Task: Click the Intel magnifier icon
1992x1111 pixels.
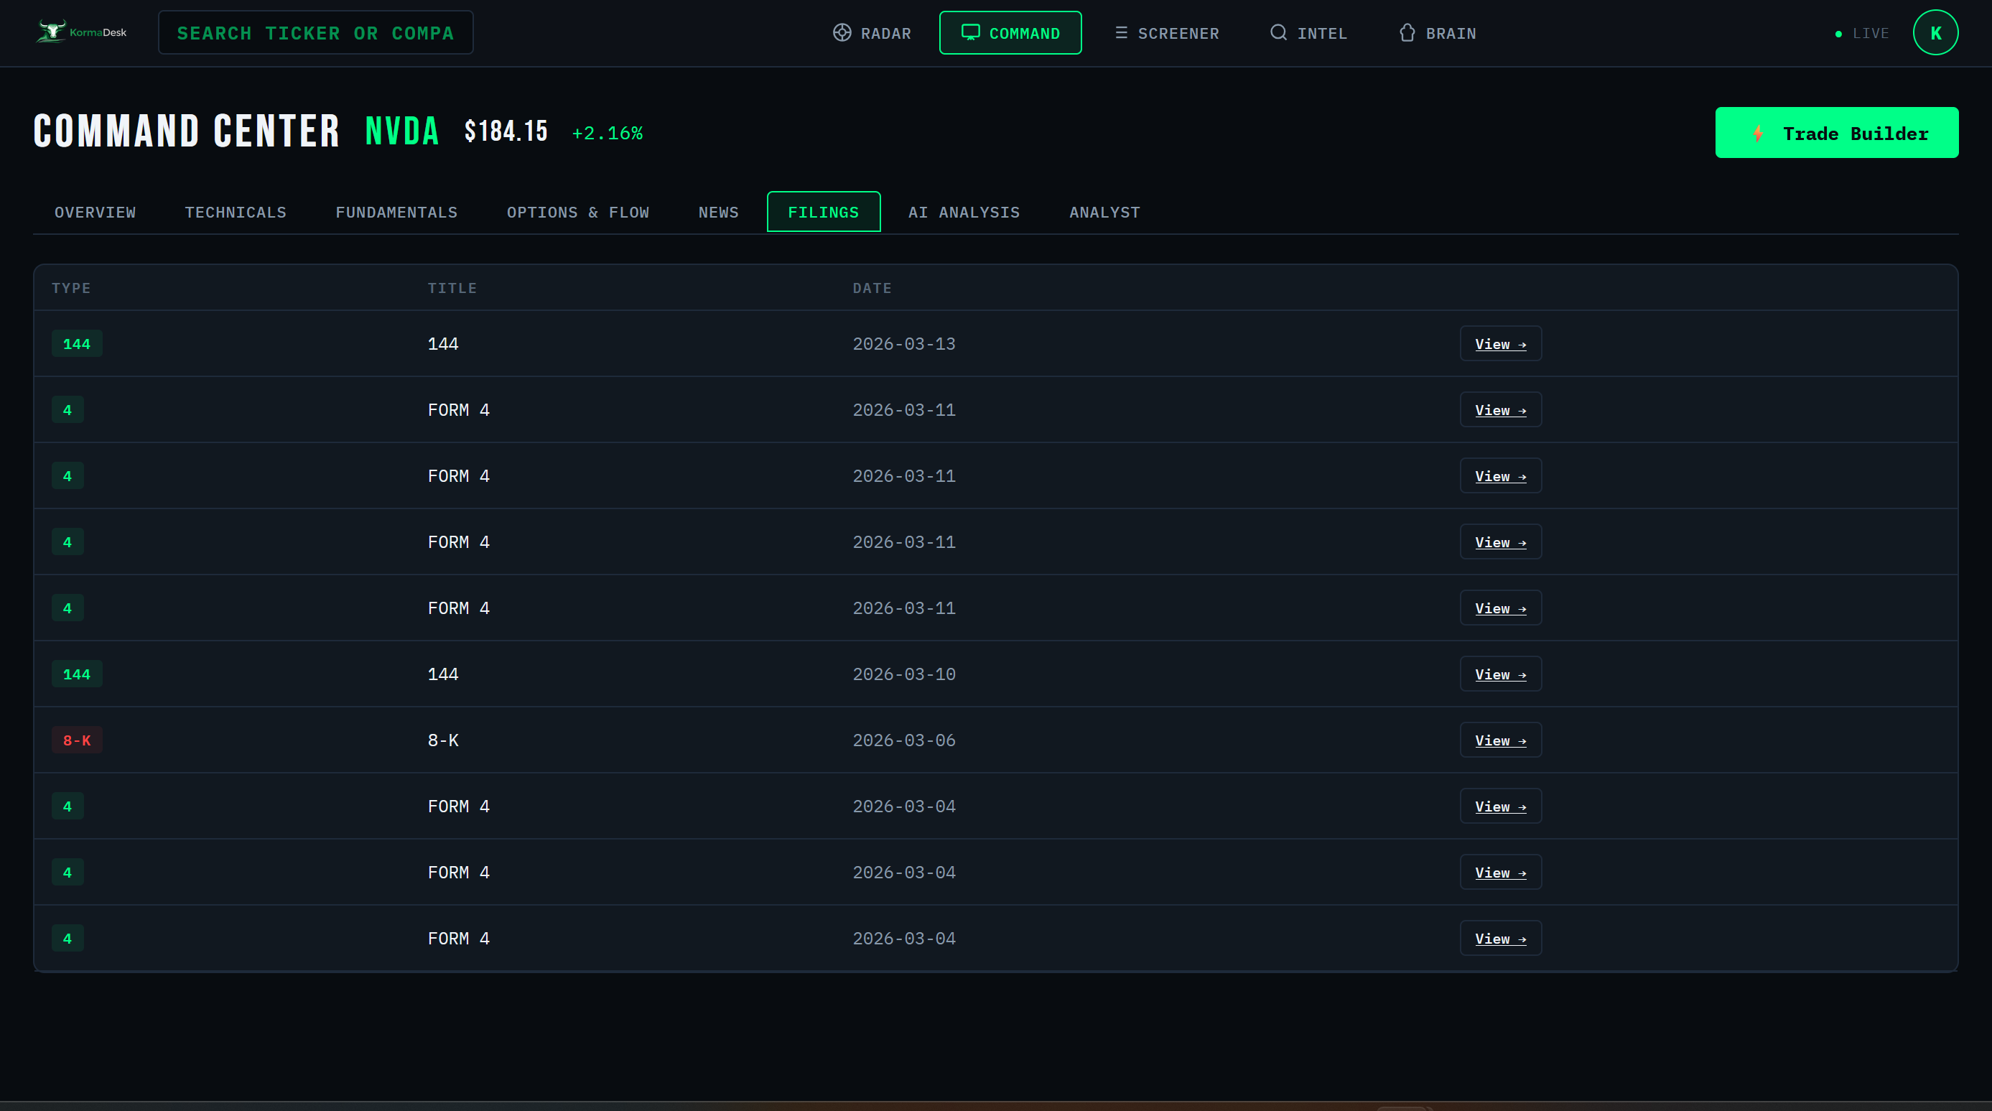Action: [1278, 32]
